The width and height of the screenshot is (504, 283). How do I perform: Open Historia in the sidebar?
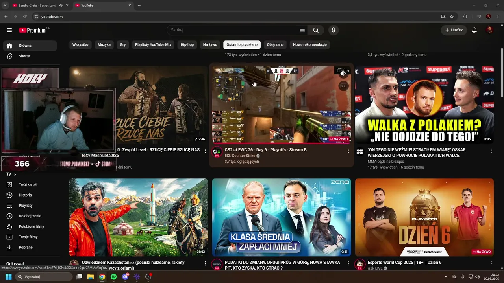pyautogui.click(x=30, y=195)
